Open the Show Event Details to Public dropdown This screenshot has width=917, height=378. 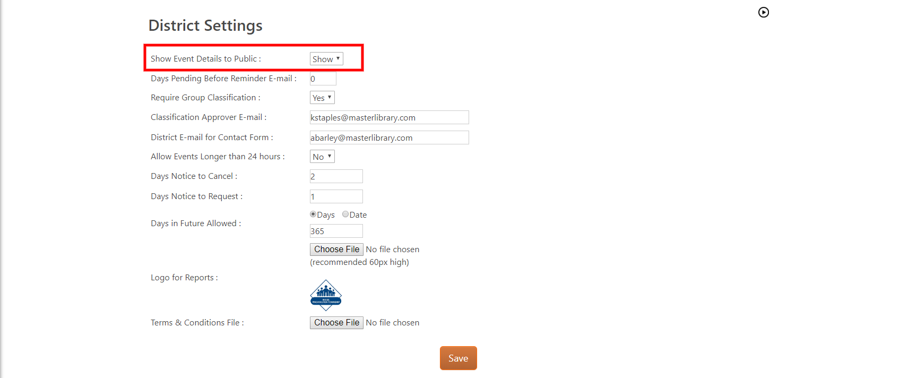pyautogui.click(x=326, y=59)
